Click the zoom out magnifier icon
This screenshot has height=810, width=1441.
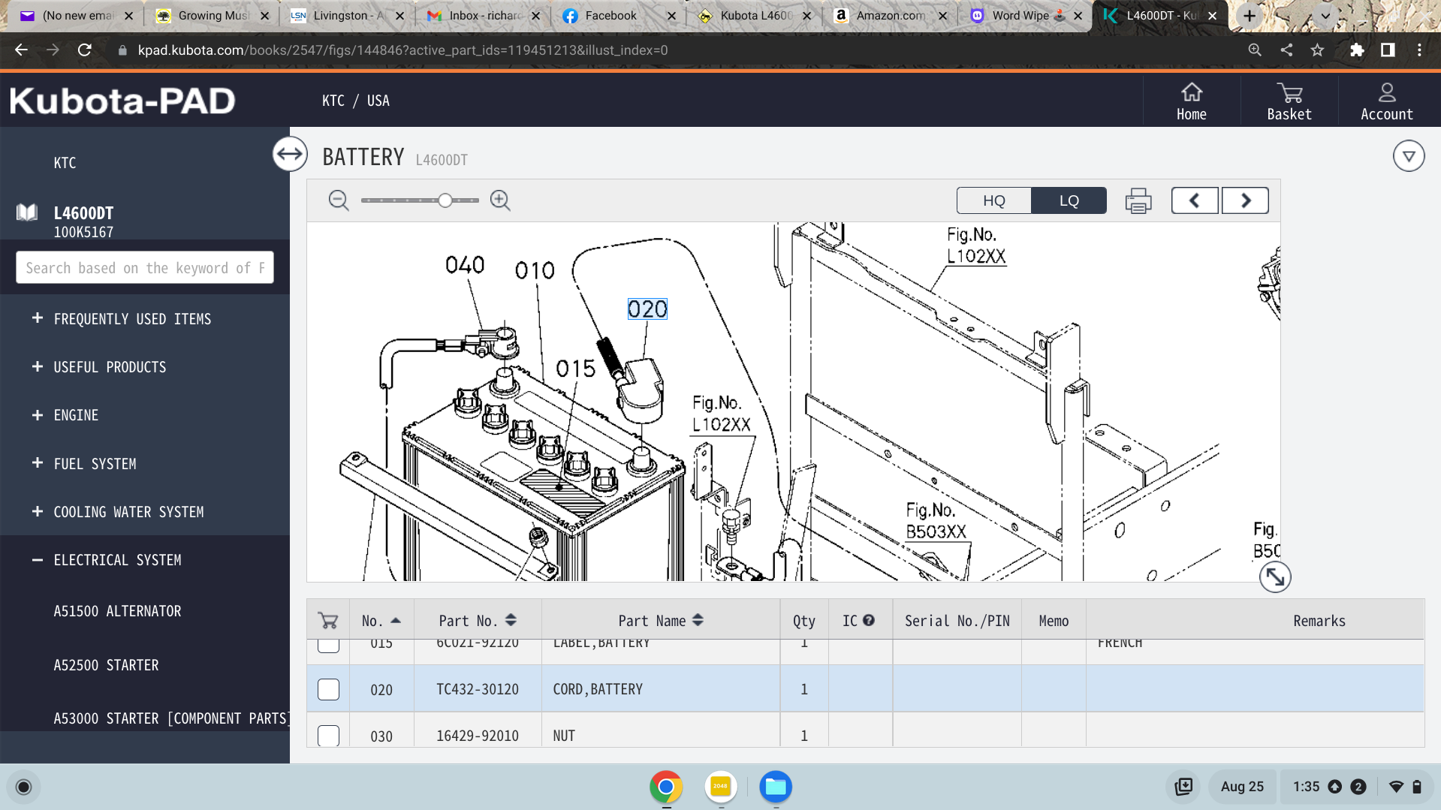339,200
